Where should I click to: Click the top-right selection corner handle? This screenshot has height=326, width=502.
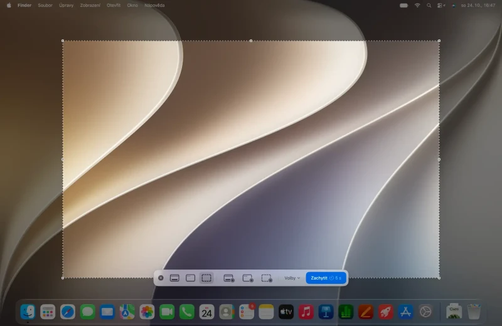(439, 41)
